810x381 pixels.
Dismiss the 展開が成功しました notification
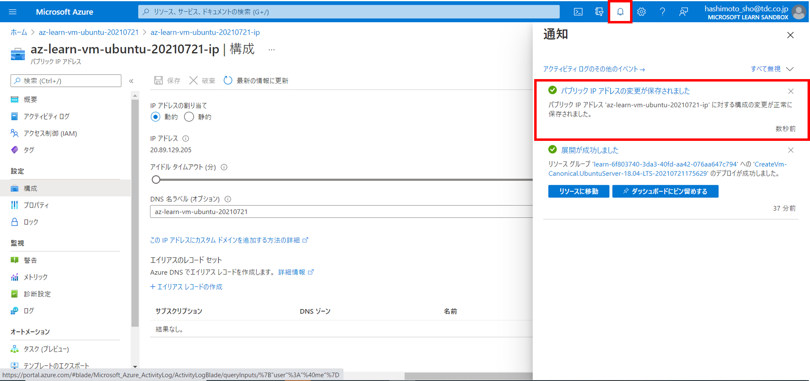point(791,150)
